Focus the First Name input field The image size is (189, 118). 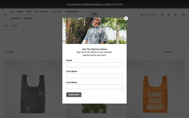[94, 76]
